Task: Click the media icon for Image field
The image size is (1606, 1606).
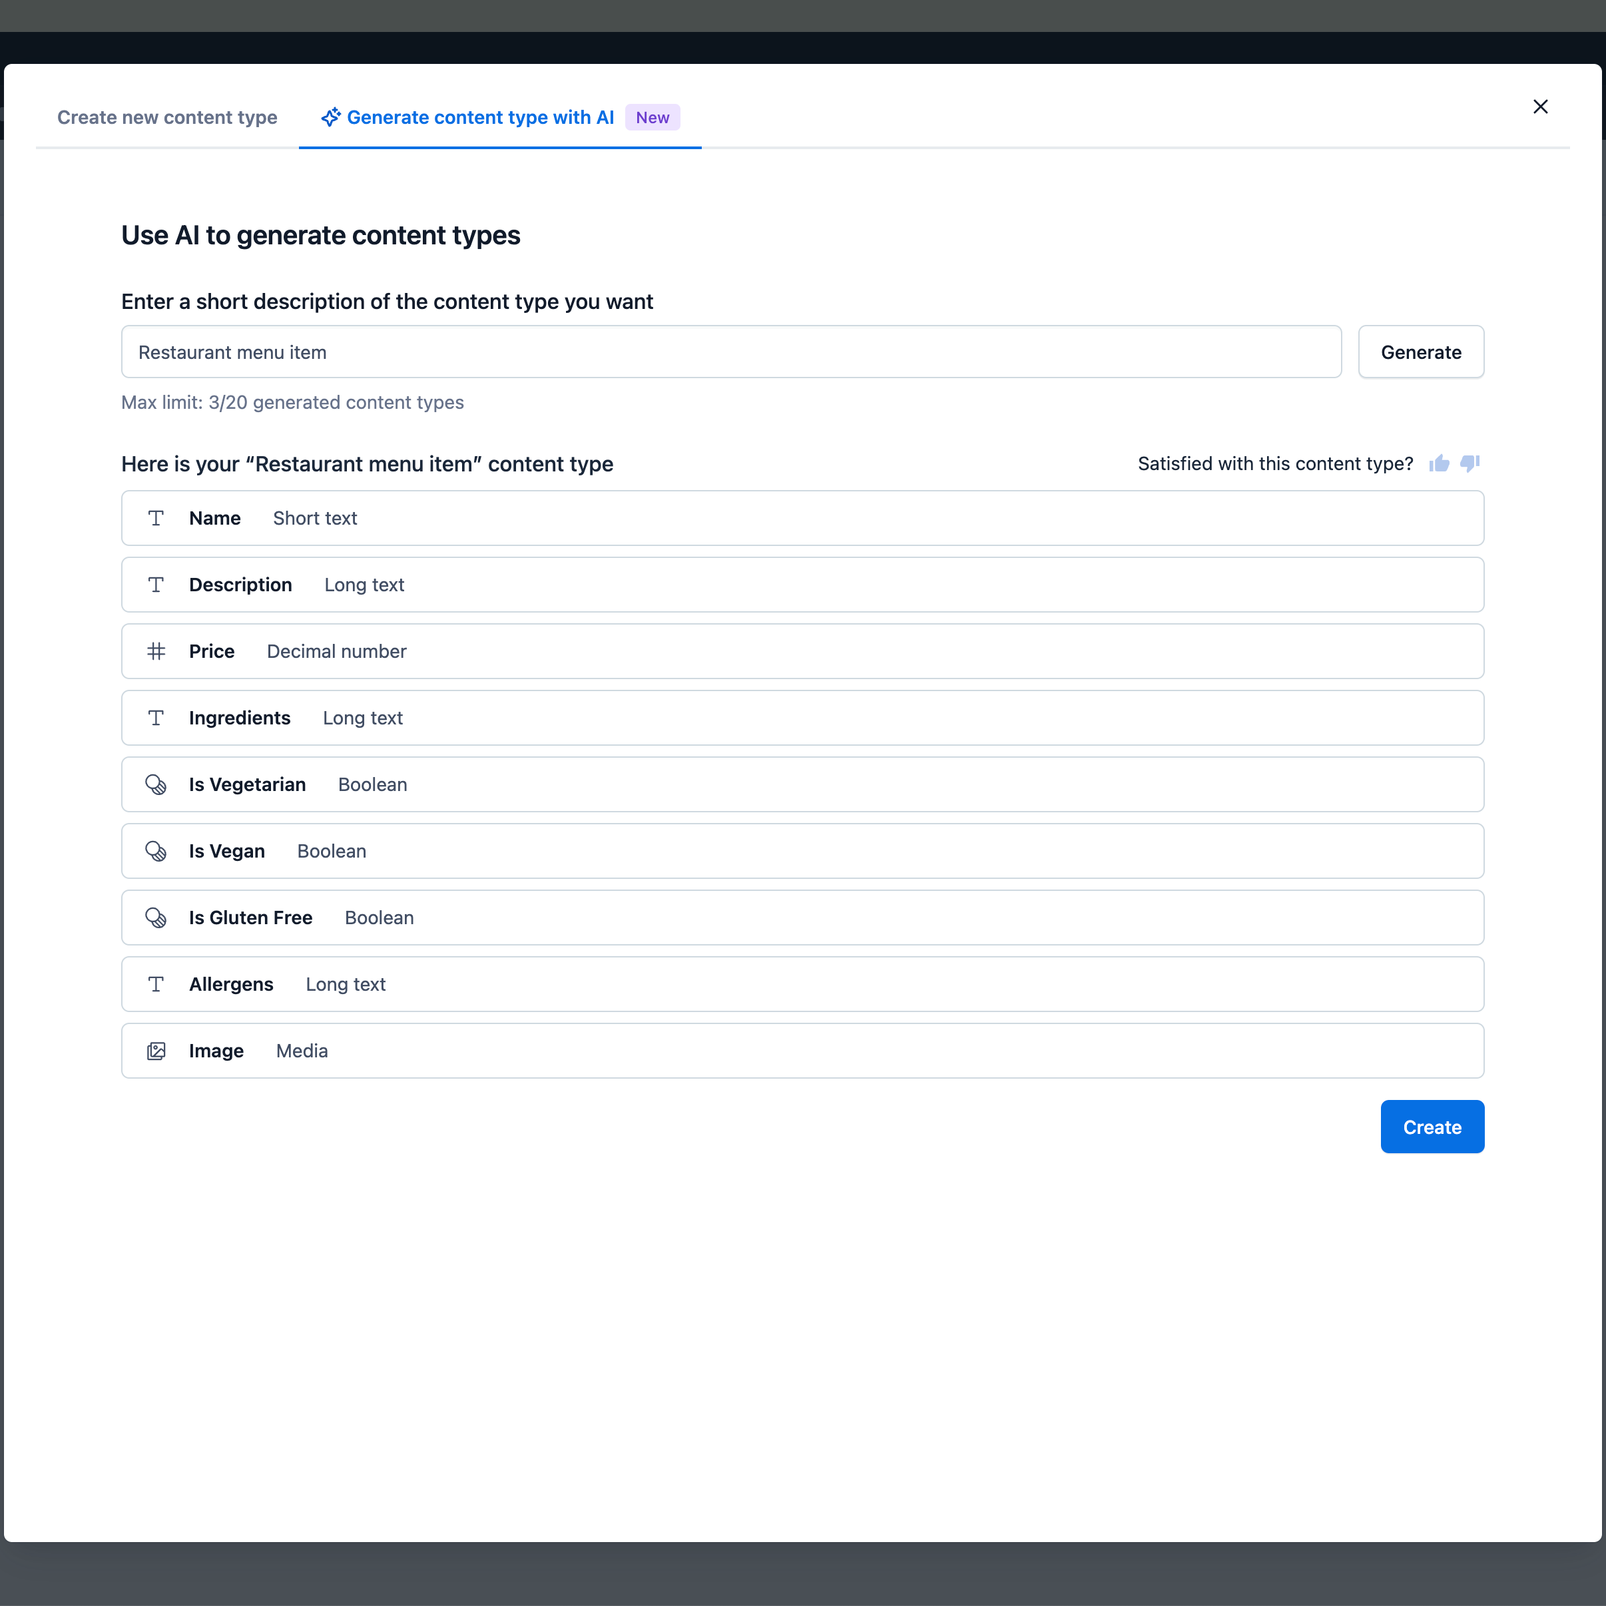Action: click(156, 1050)
